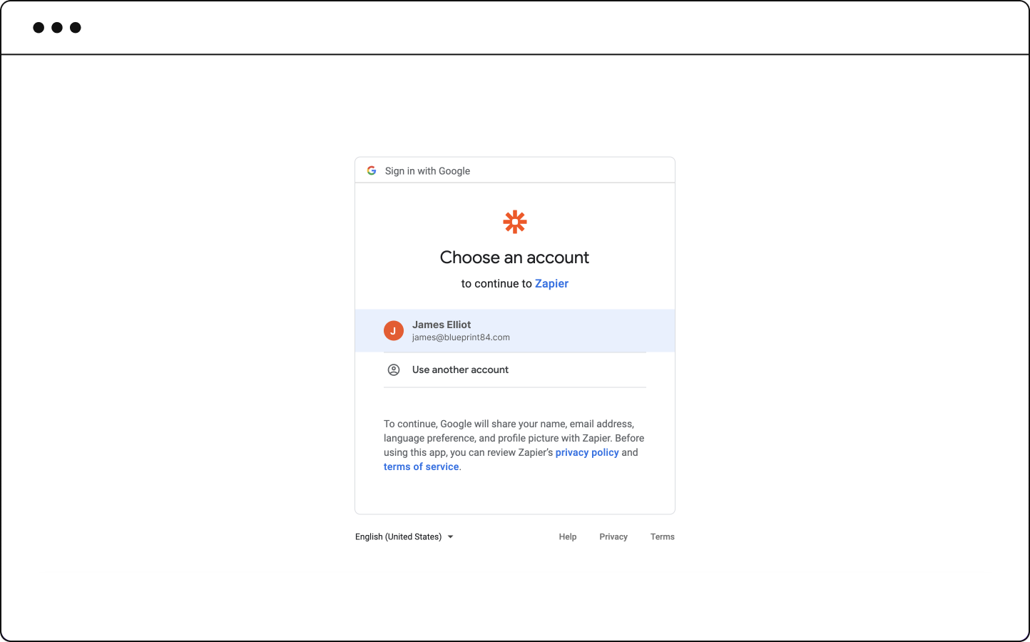Open the terms of service link
The image size is (1030, 642).
pos(422,467)
